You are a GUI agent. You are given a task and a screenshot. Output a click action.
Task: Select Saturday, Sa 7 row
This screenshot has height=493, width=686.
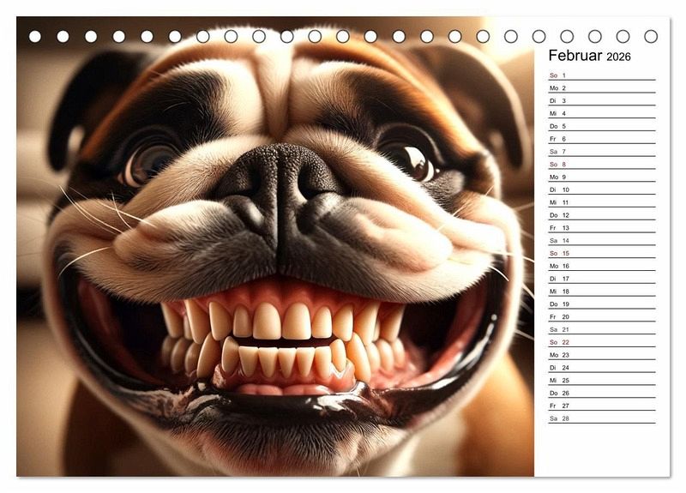point(601,152)
